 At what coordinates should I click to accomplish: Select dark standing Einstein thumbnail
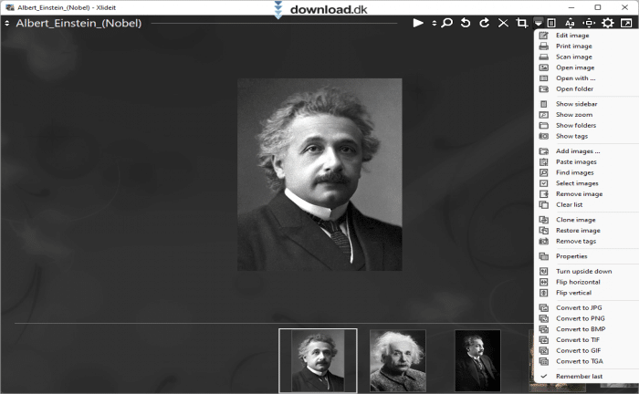point(477,360)
